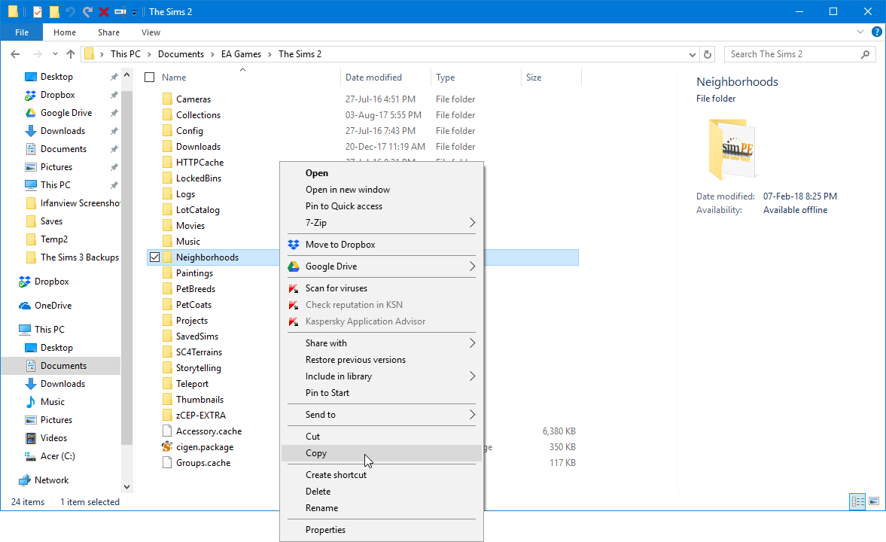Select the Accessory.cache file
Screen dimensions: 886x542
(x=209, y=431)
